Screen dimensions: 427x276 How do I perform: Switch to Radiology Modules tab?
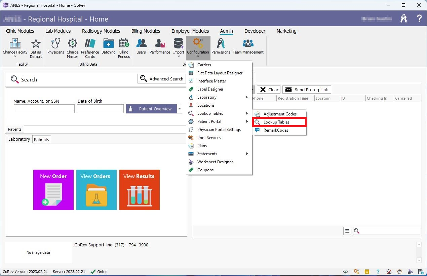101,31
